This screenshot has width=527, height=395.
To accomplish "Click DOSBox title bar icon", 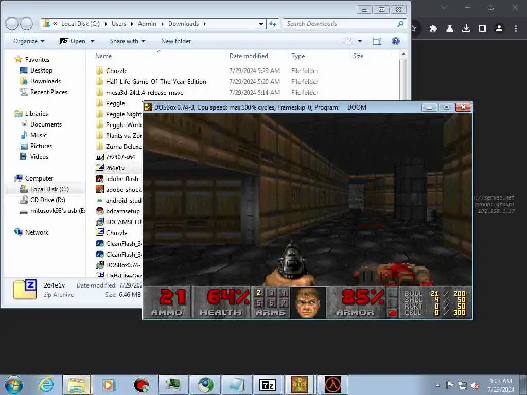I will pyautogui.click(x=148, y=107).
